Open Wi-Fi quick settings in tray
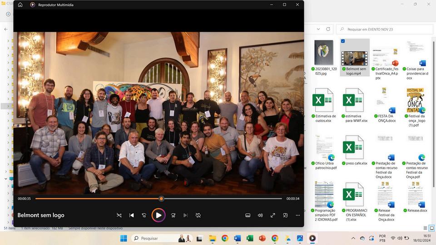The image size is (436, 245). click(393, 238)
